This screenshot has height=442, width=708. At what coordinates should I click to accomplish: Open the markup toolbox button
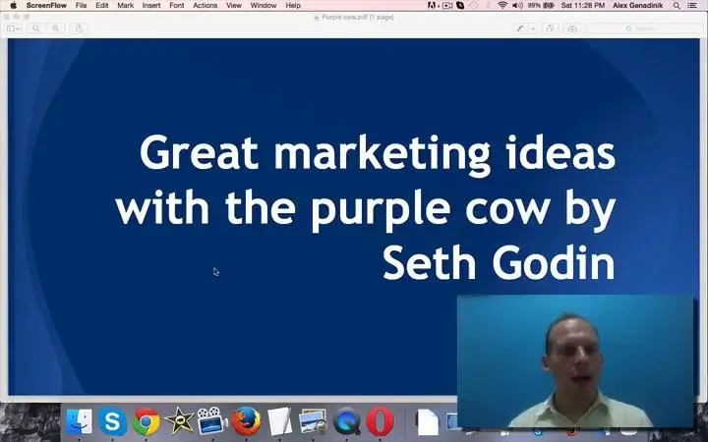pos(572,28)
